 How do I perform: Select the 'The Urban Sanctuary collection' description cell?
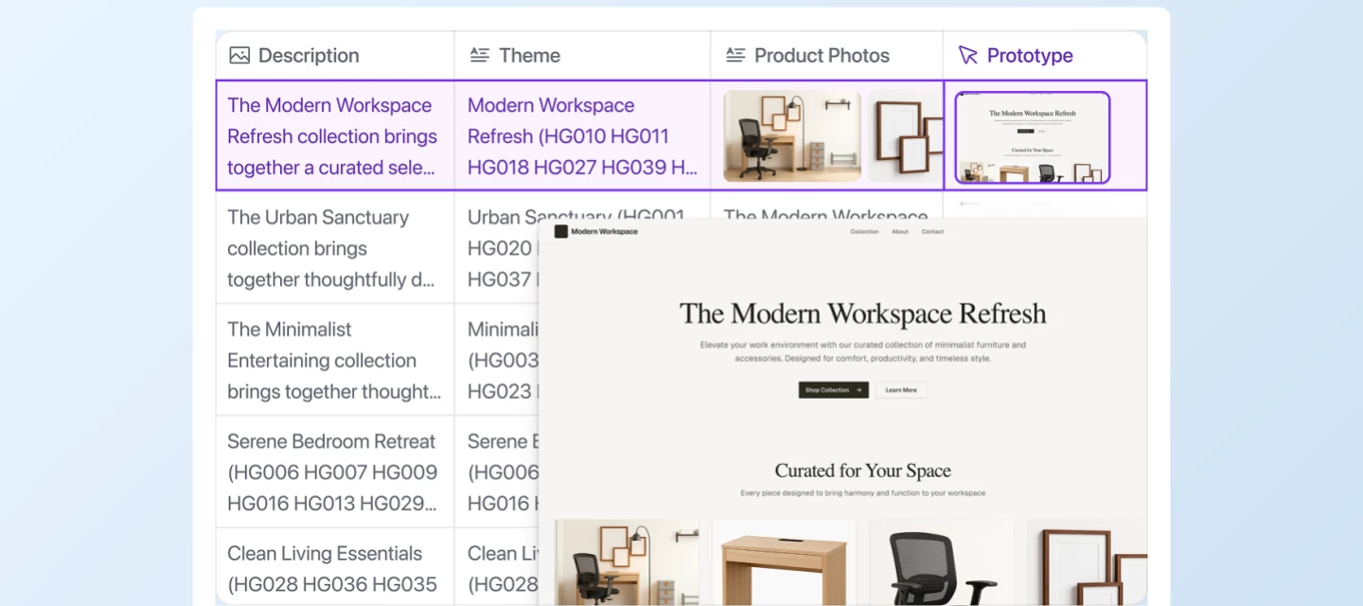click(x=335, y=248)
